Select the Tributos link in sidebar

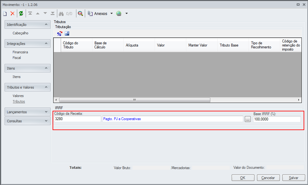click(19, 101)
